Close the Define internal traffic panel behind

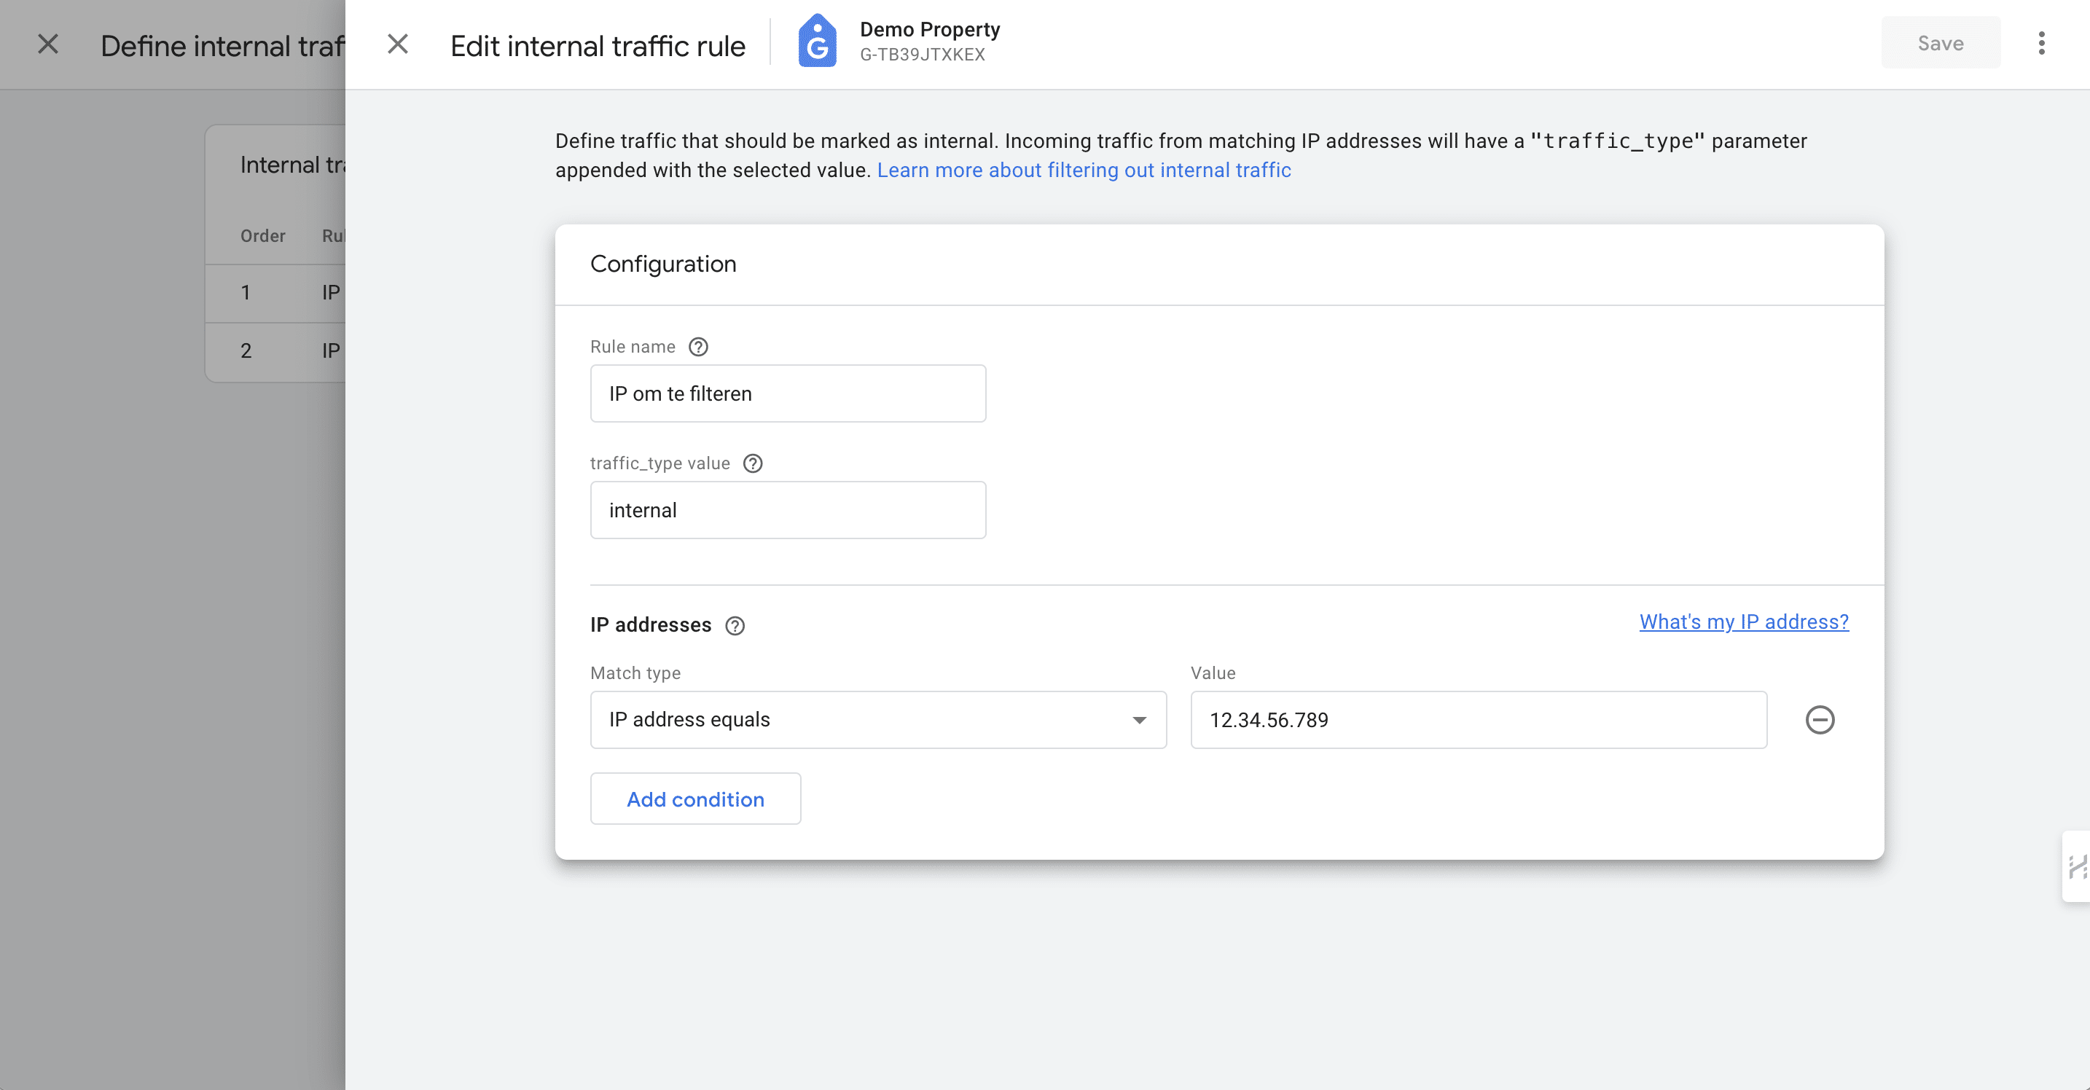click(48, 44)
